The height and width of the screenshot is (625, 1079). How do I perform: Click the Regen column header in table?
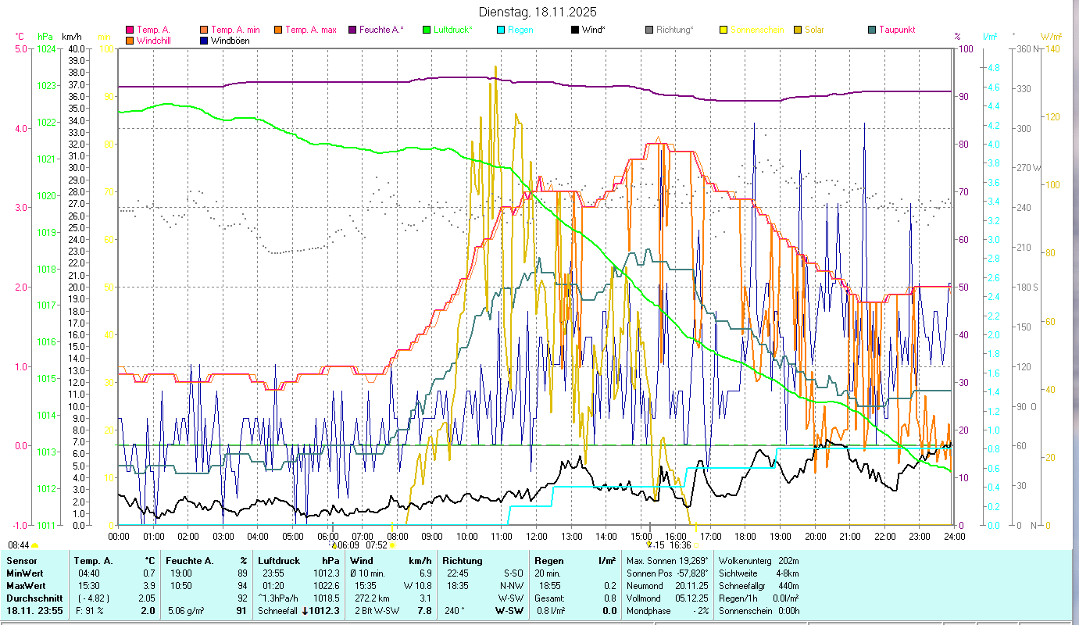tap(548, 561)
